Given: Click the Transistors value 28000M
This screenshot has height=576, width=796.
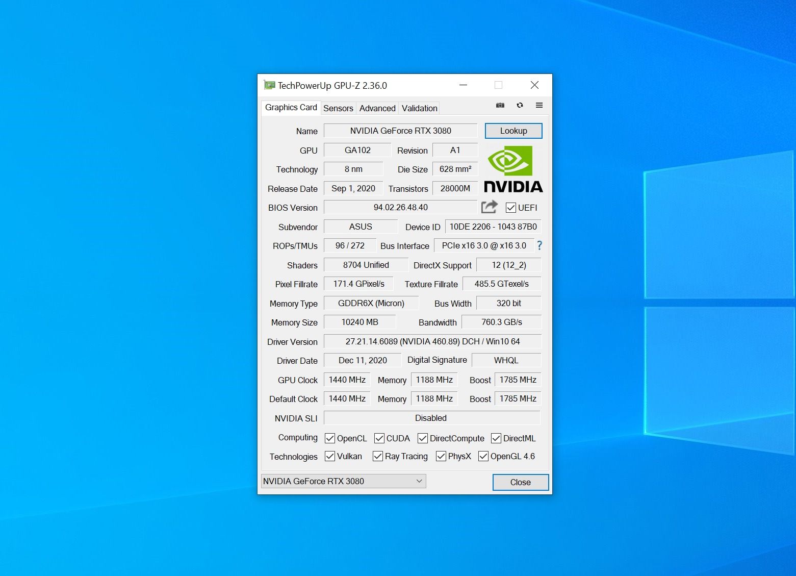Looking at the screenshot, I should click(455, 188).
